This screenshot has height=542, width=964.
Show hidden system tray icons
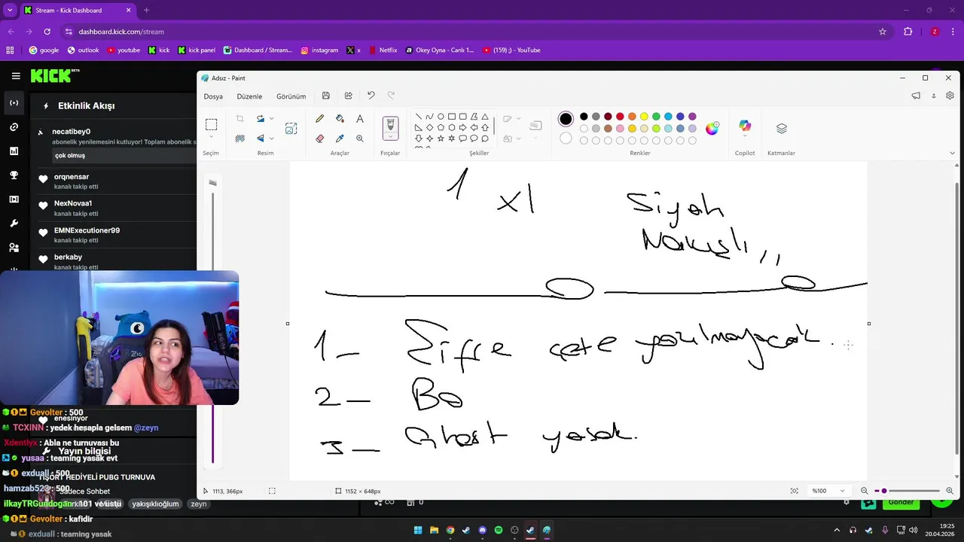click(x=836, y=530)
